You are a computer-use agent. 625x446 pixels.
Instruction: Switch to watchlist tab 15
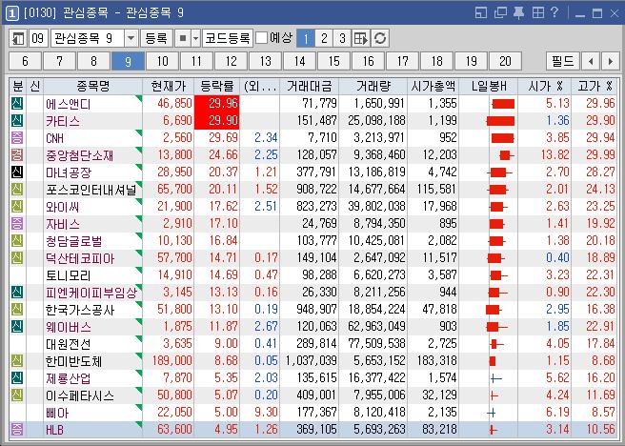coord(333,61)
